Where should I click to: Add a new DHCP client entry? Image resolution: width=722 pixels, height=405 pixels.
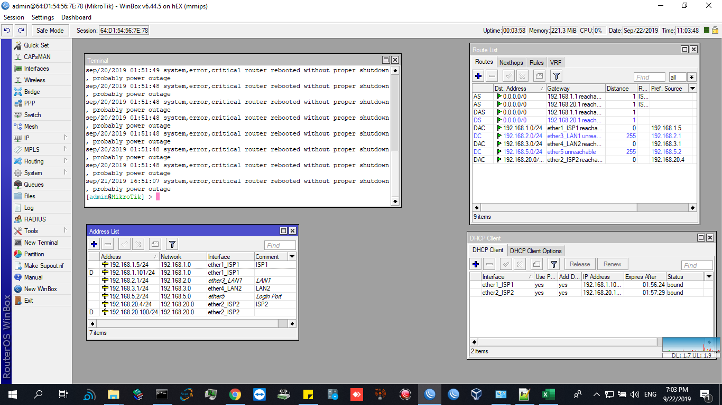pyautogui.click(x=476, y=264)
